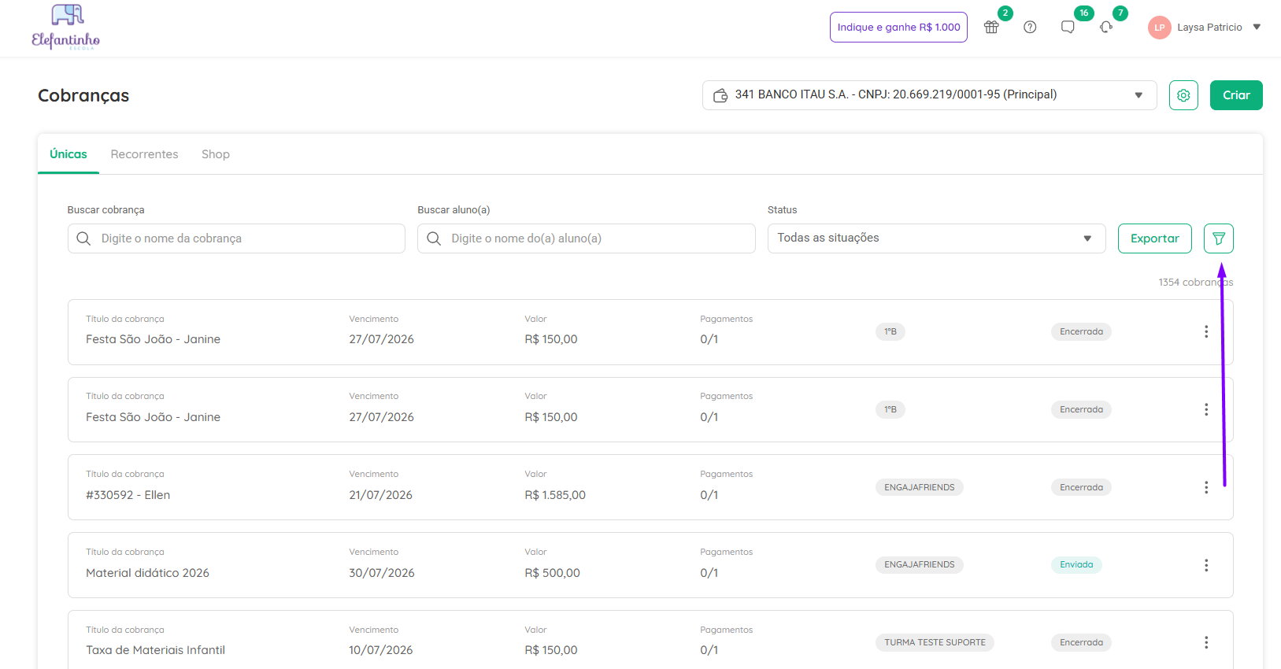Open the options menu for second Festa São João row
The width and height of the screenshot is (1281, 669).
1206,409
